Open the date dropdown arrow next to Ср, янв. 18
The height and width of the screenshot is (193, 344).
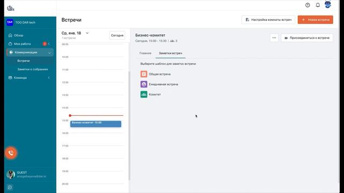[87, 33]
